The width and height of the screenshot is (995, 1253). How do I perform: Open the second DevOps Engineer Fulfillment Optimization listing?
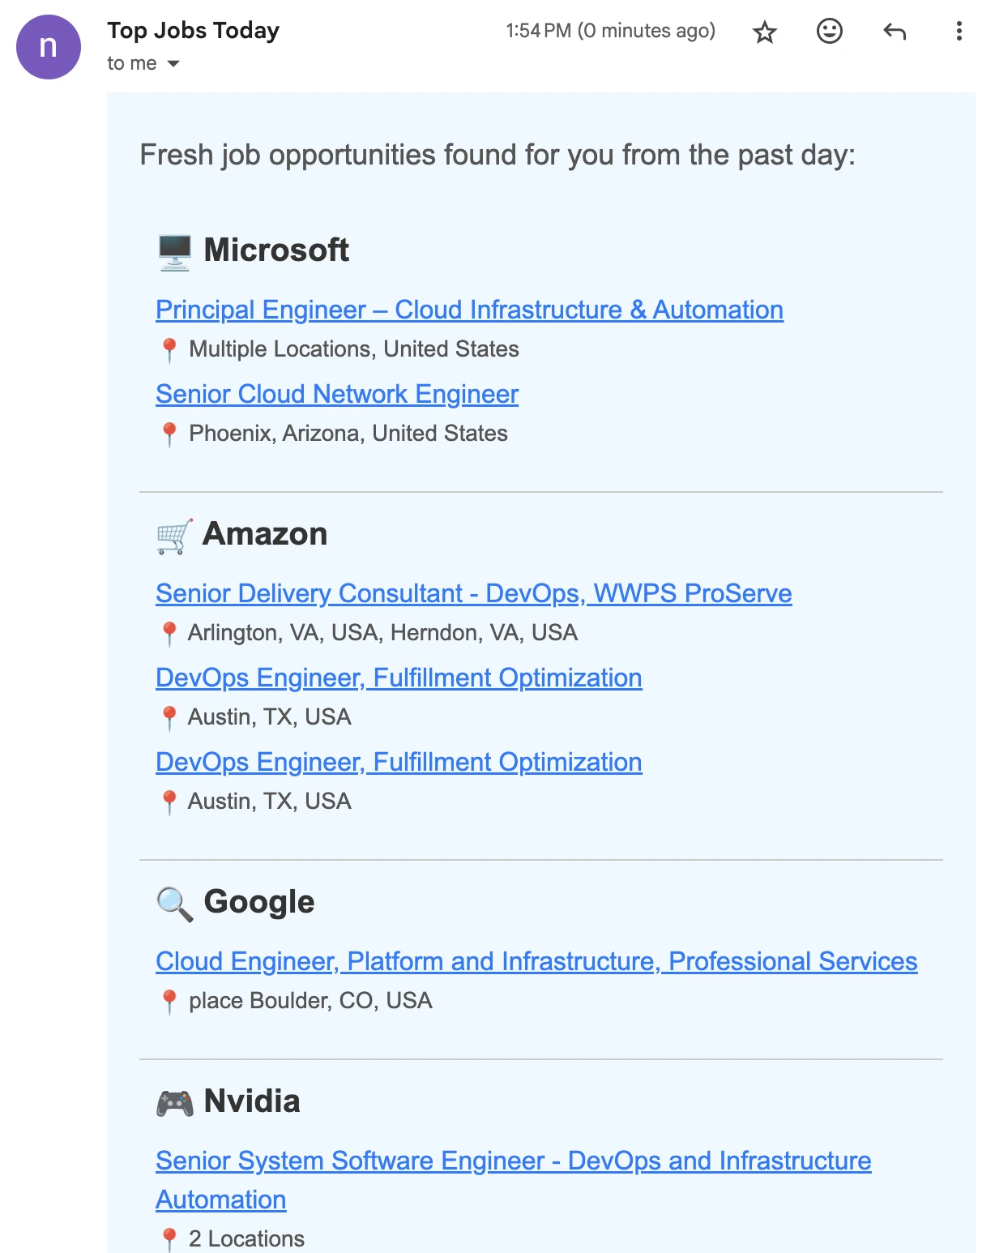399,763
